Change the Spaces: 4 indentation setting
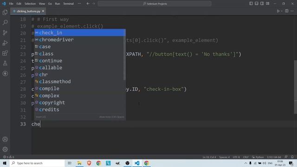The width and height of the screenshot is (297, 167). [224, 157]
